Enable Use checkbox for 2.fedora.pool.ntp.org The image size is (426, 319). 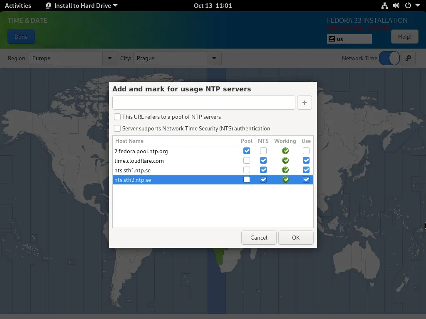[306, 151]
